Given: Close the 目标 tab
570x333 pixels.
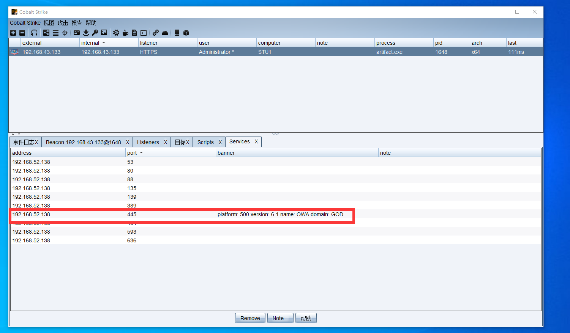Looking at the screenshot, I should click(x=188, y=142).
